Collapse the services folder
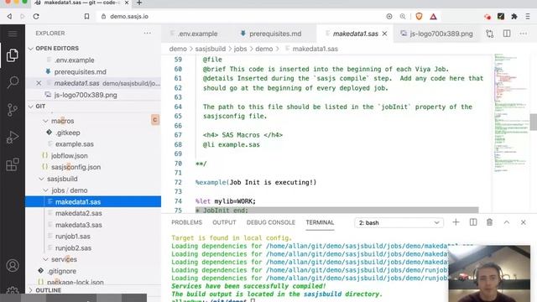Screen dimensions: 537x302 [x=45, y=259]
